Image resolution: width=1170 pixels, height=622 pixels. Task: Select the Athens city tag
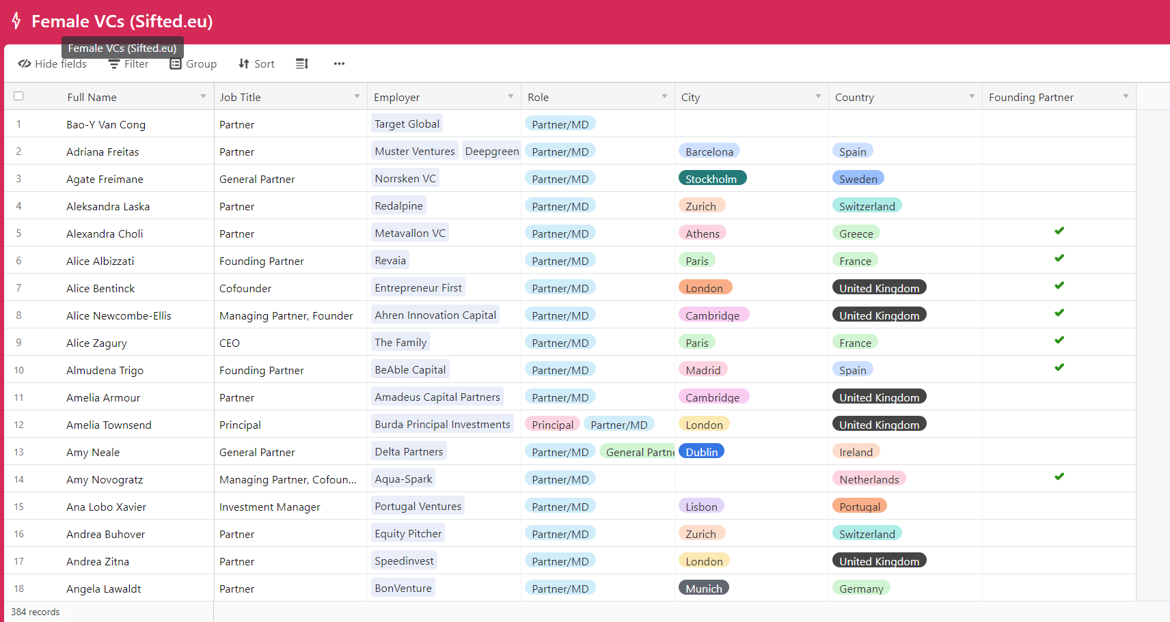703,233
